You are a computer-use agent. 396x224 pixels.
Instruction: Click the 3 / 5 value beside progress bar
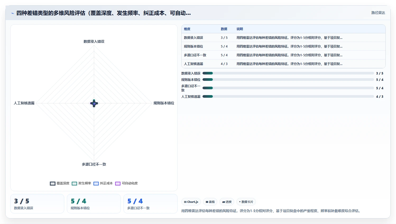click(x=380, y=73)
